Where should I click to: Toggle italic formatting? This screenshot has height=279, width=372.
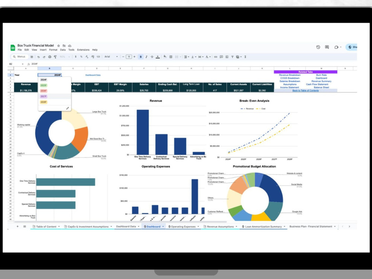[146, 57]
